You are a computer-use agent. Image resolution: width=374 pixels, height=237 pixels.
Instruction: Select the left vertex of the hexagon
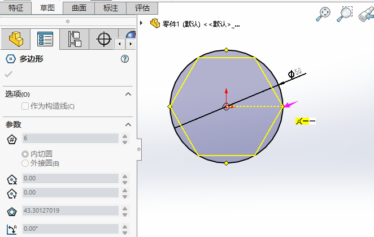click(170, 106)
